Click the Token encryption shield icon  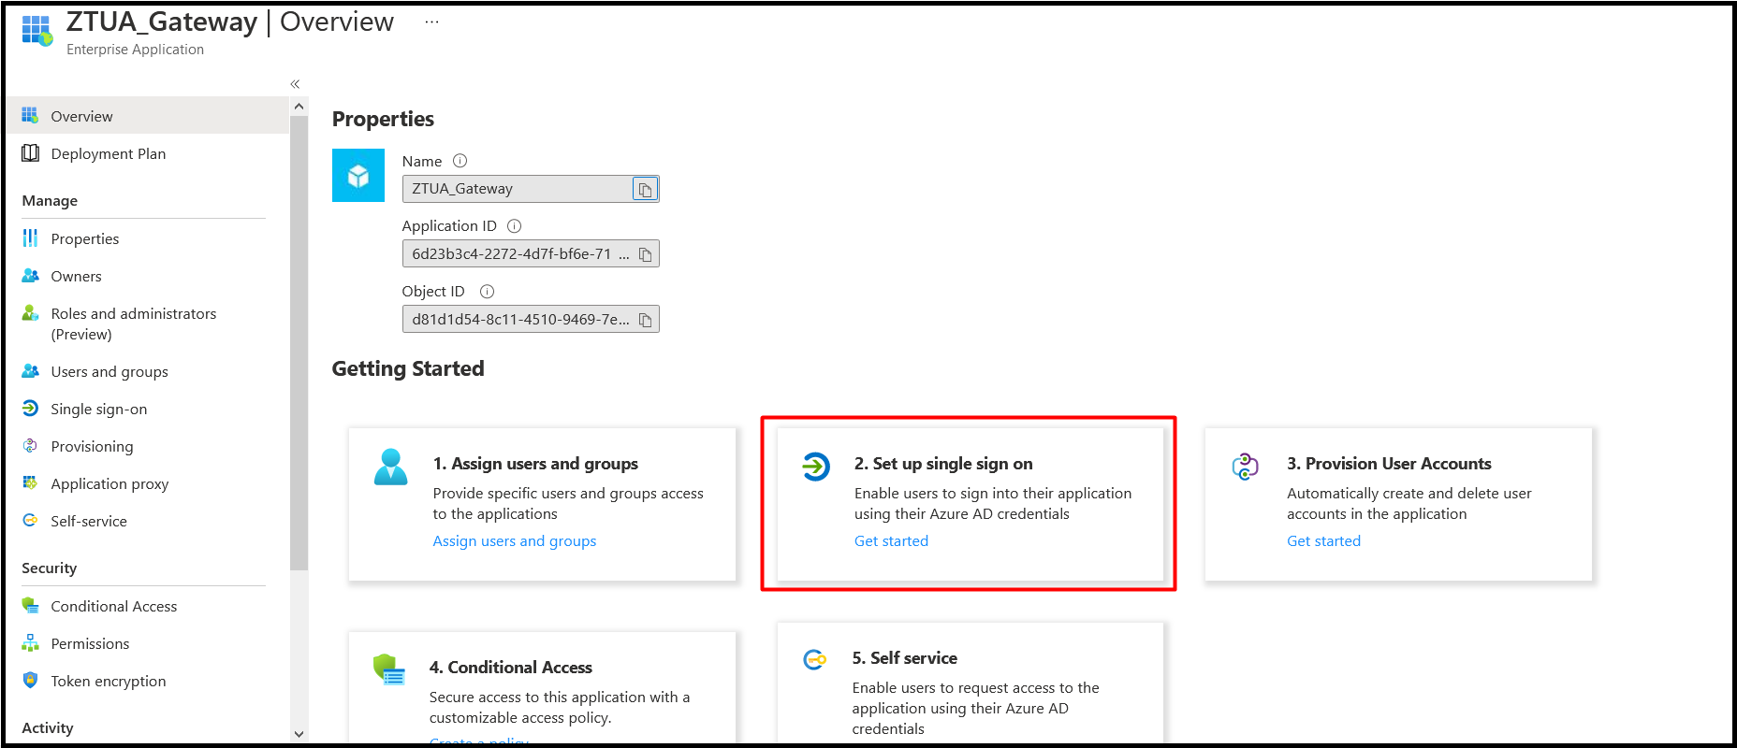[x=30, y=681]
